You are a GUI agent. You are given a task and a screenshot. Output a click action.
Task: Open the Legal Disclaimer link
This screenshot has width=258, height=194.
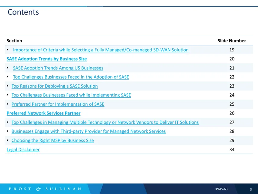click(x=23, y=149)
